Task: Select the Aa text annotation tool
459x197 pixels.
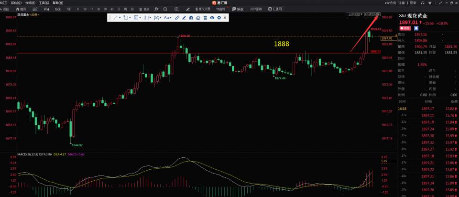Action: click(166, 18)
